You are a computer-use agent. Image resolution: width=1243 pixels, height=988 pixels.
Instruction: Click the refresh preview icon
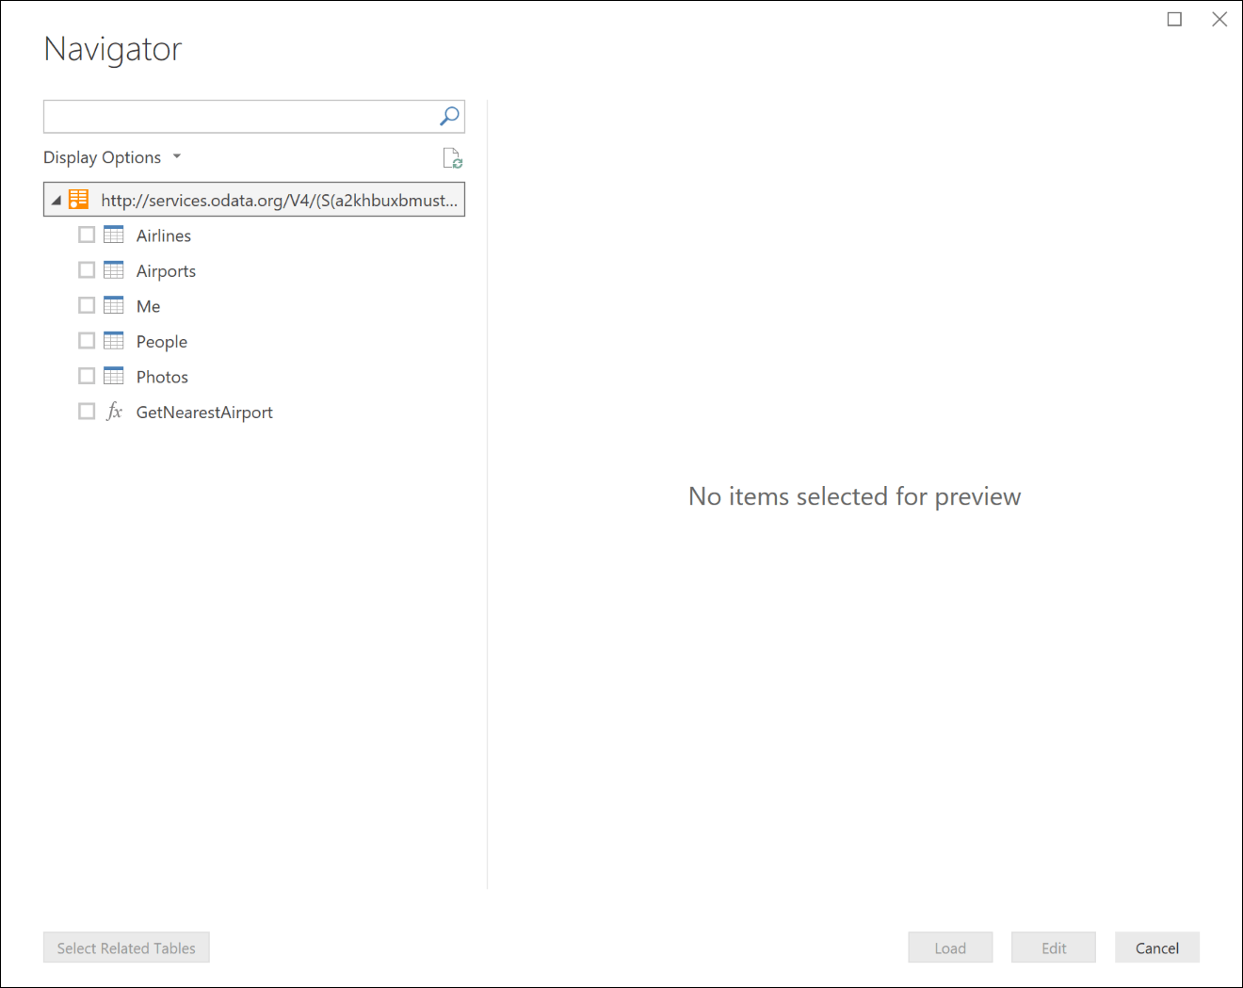click(x=451, y=157)
